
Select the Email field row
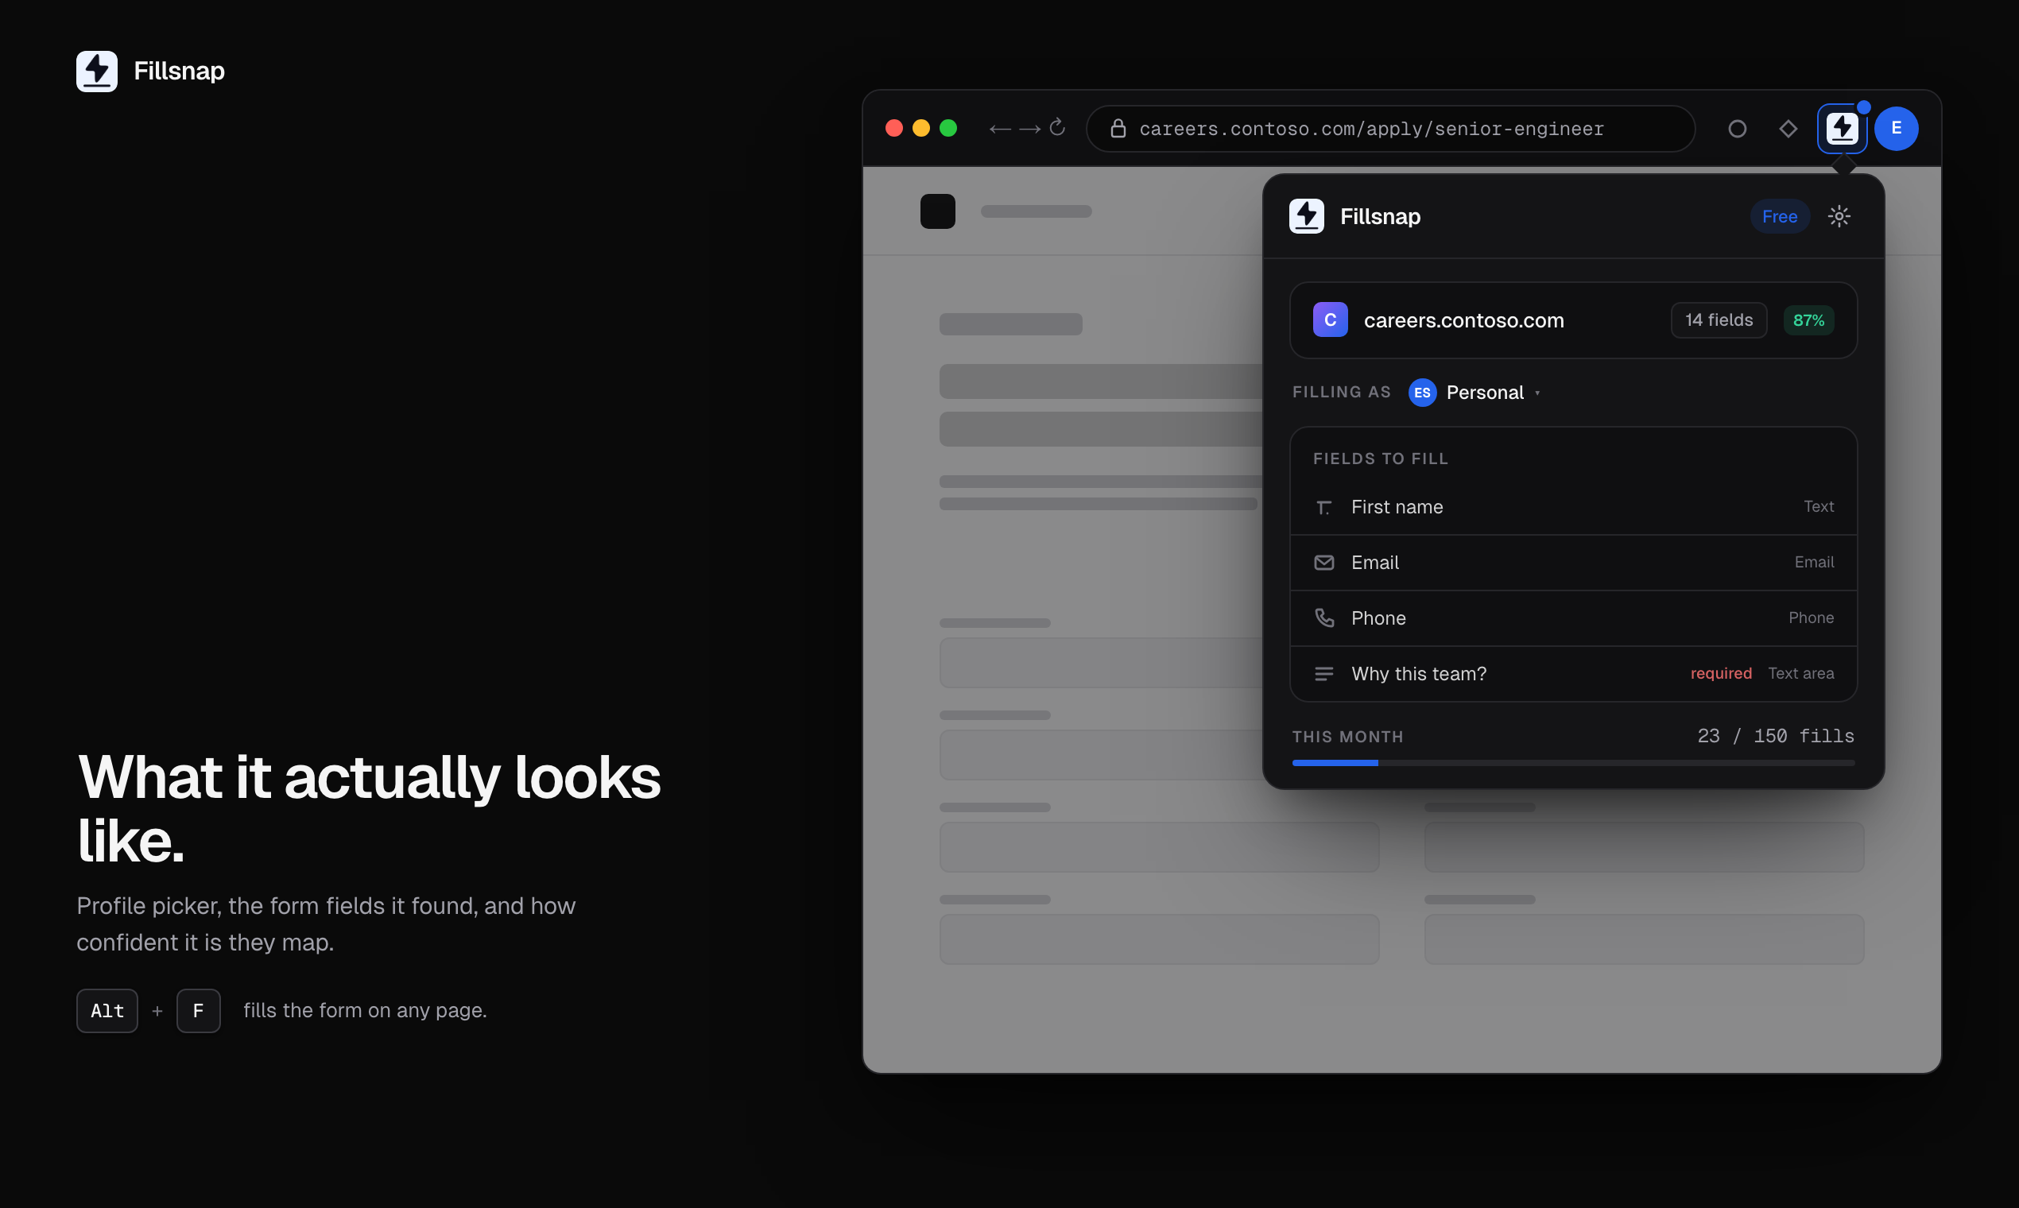click(x=1573, y=563)
